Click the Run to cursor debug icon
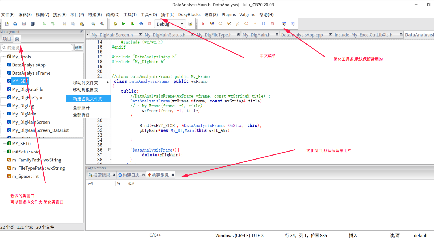 pos(212,24)
